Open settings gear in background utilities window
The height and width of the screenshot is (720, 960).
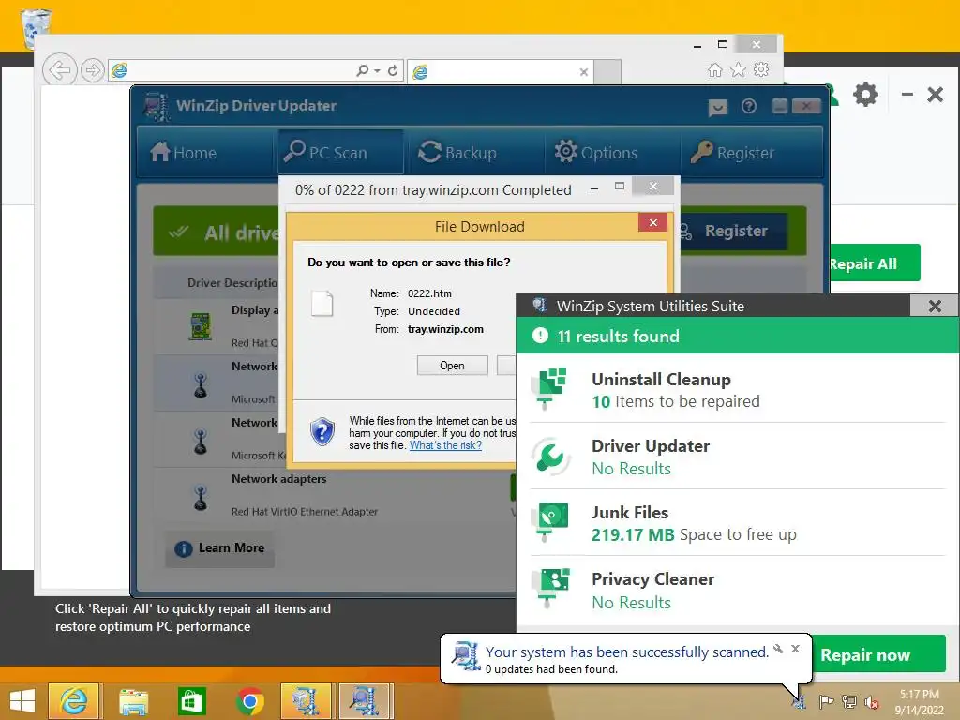coord(865,95)
